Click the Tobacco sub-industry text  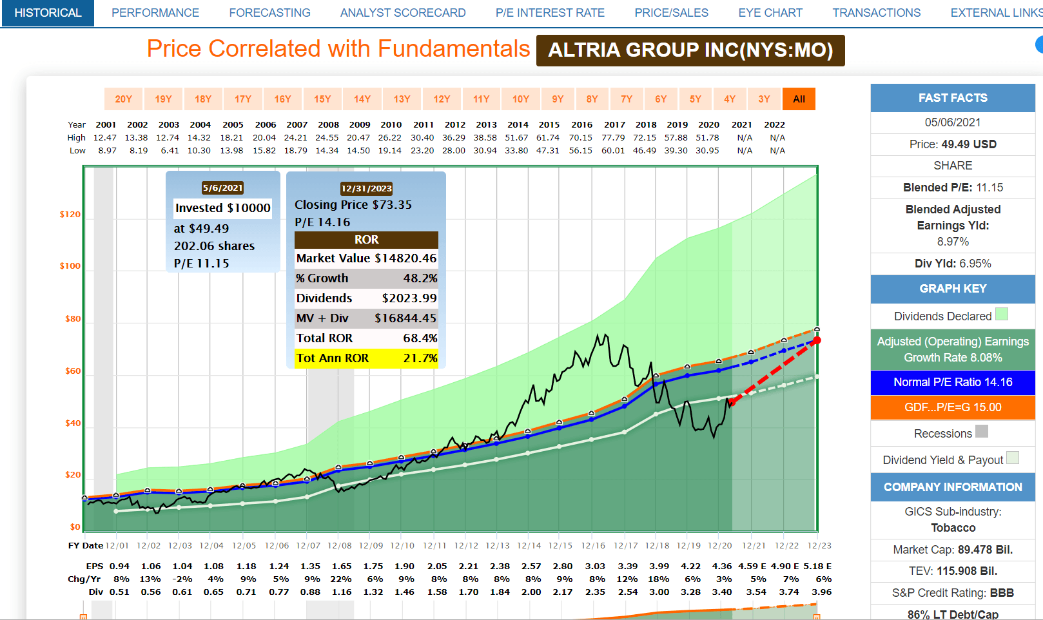(x=953, y=528)
